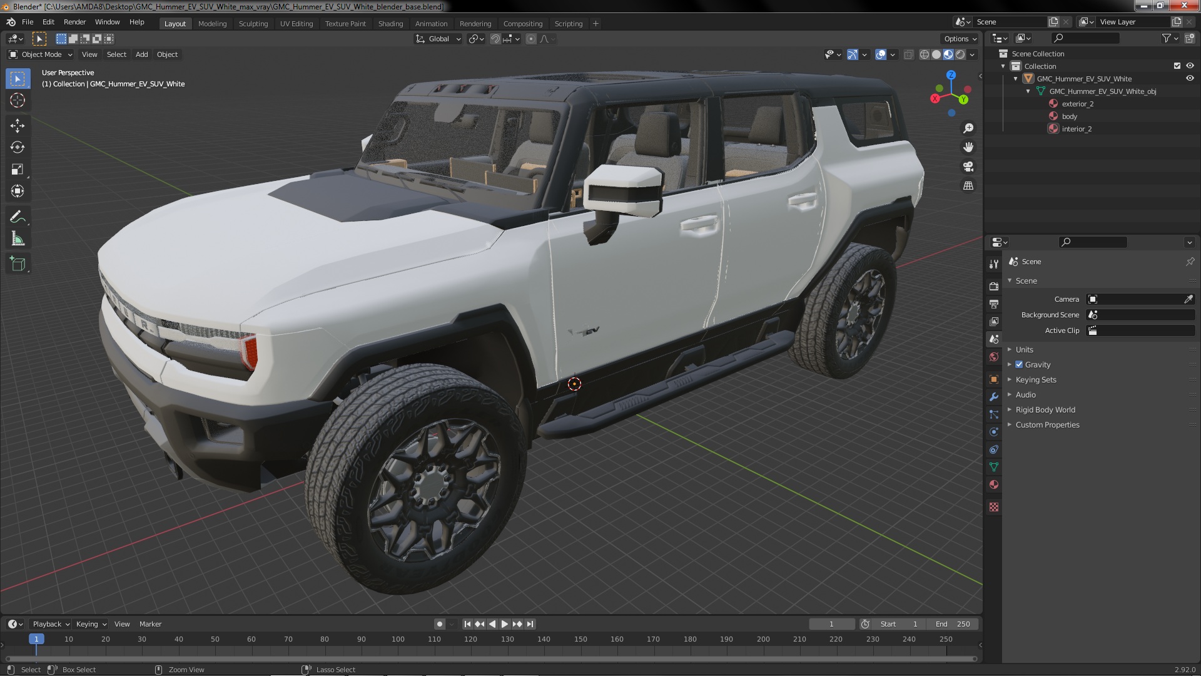1201x676 pixels.
Task: Expand Keying Sets panel
Action: click(x=1035, y=379)
